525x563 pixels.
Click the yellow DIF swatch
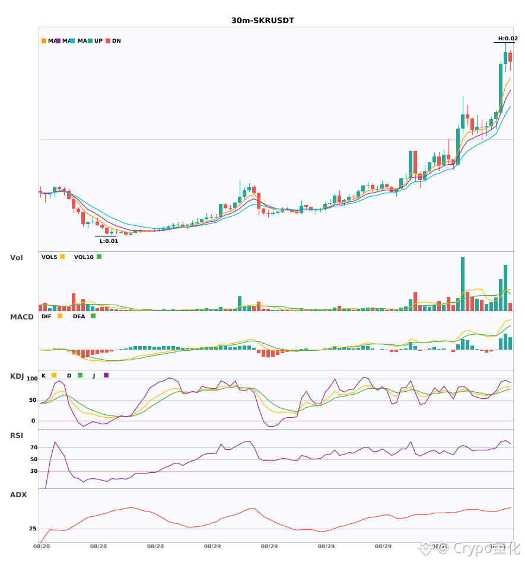(x=60, y=316)
